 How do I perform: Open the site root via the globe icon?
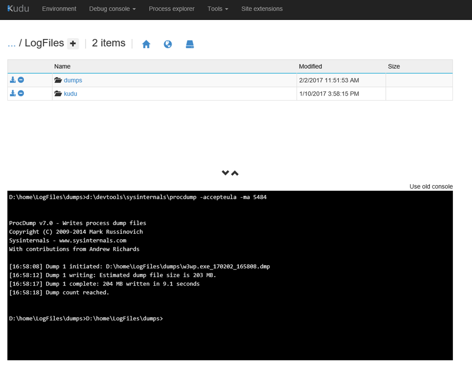coord(168,44)
